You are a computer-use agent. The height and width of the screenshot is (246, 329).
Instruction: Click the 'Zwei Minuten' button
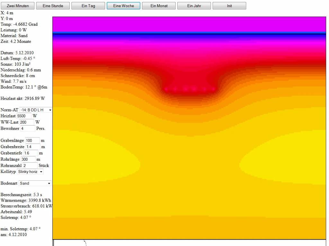coord(18,6)
